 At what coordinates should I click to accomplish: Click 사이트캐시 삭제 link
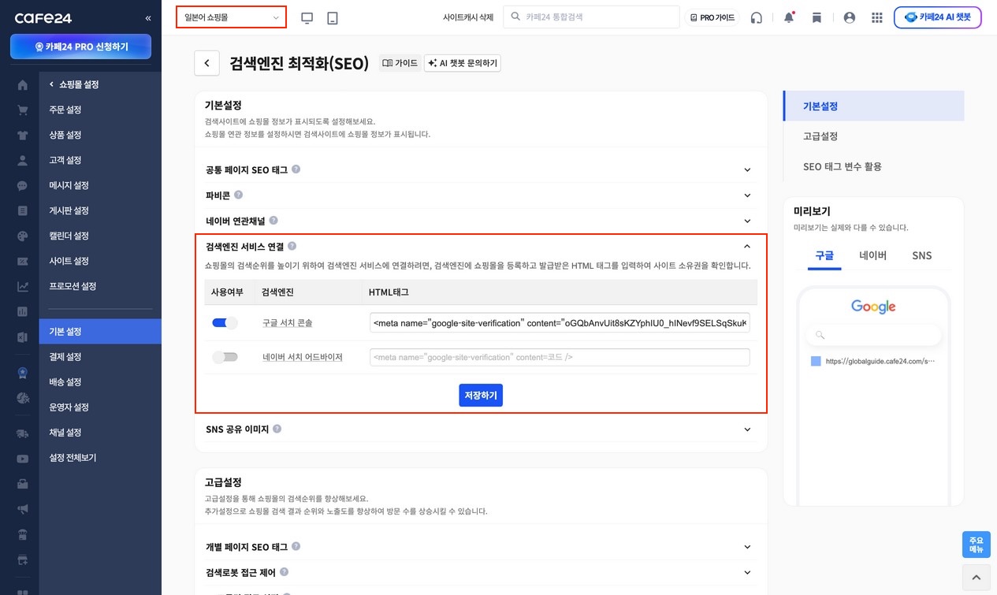[x=468, y=17]
